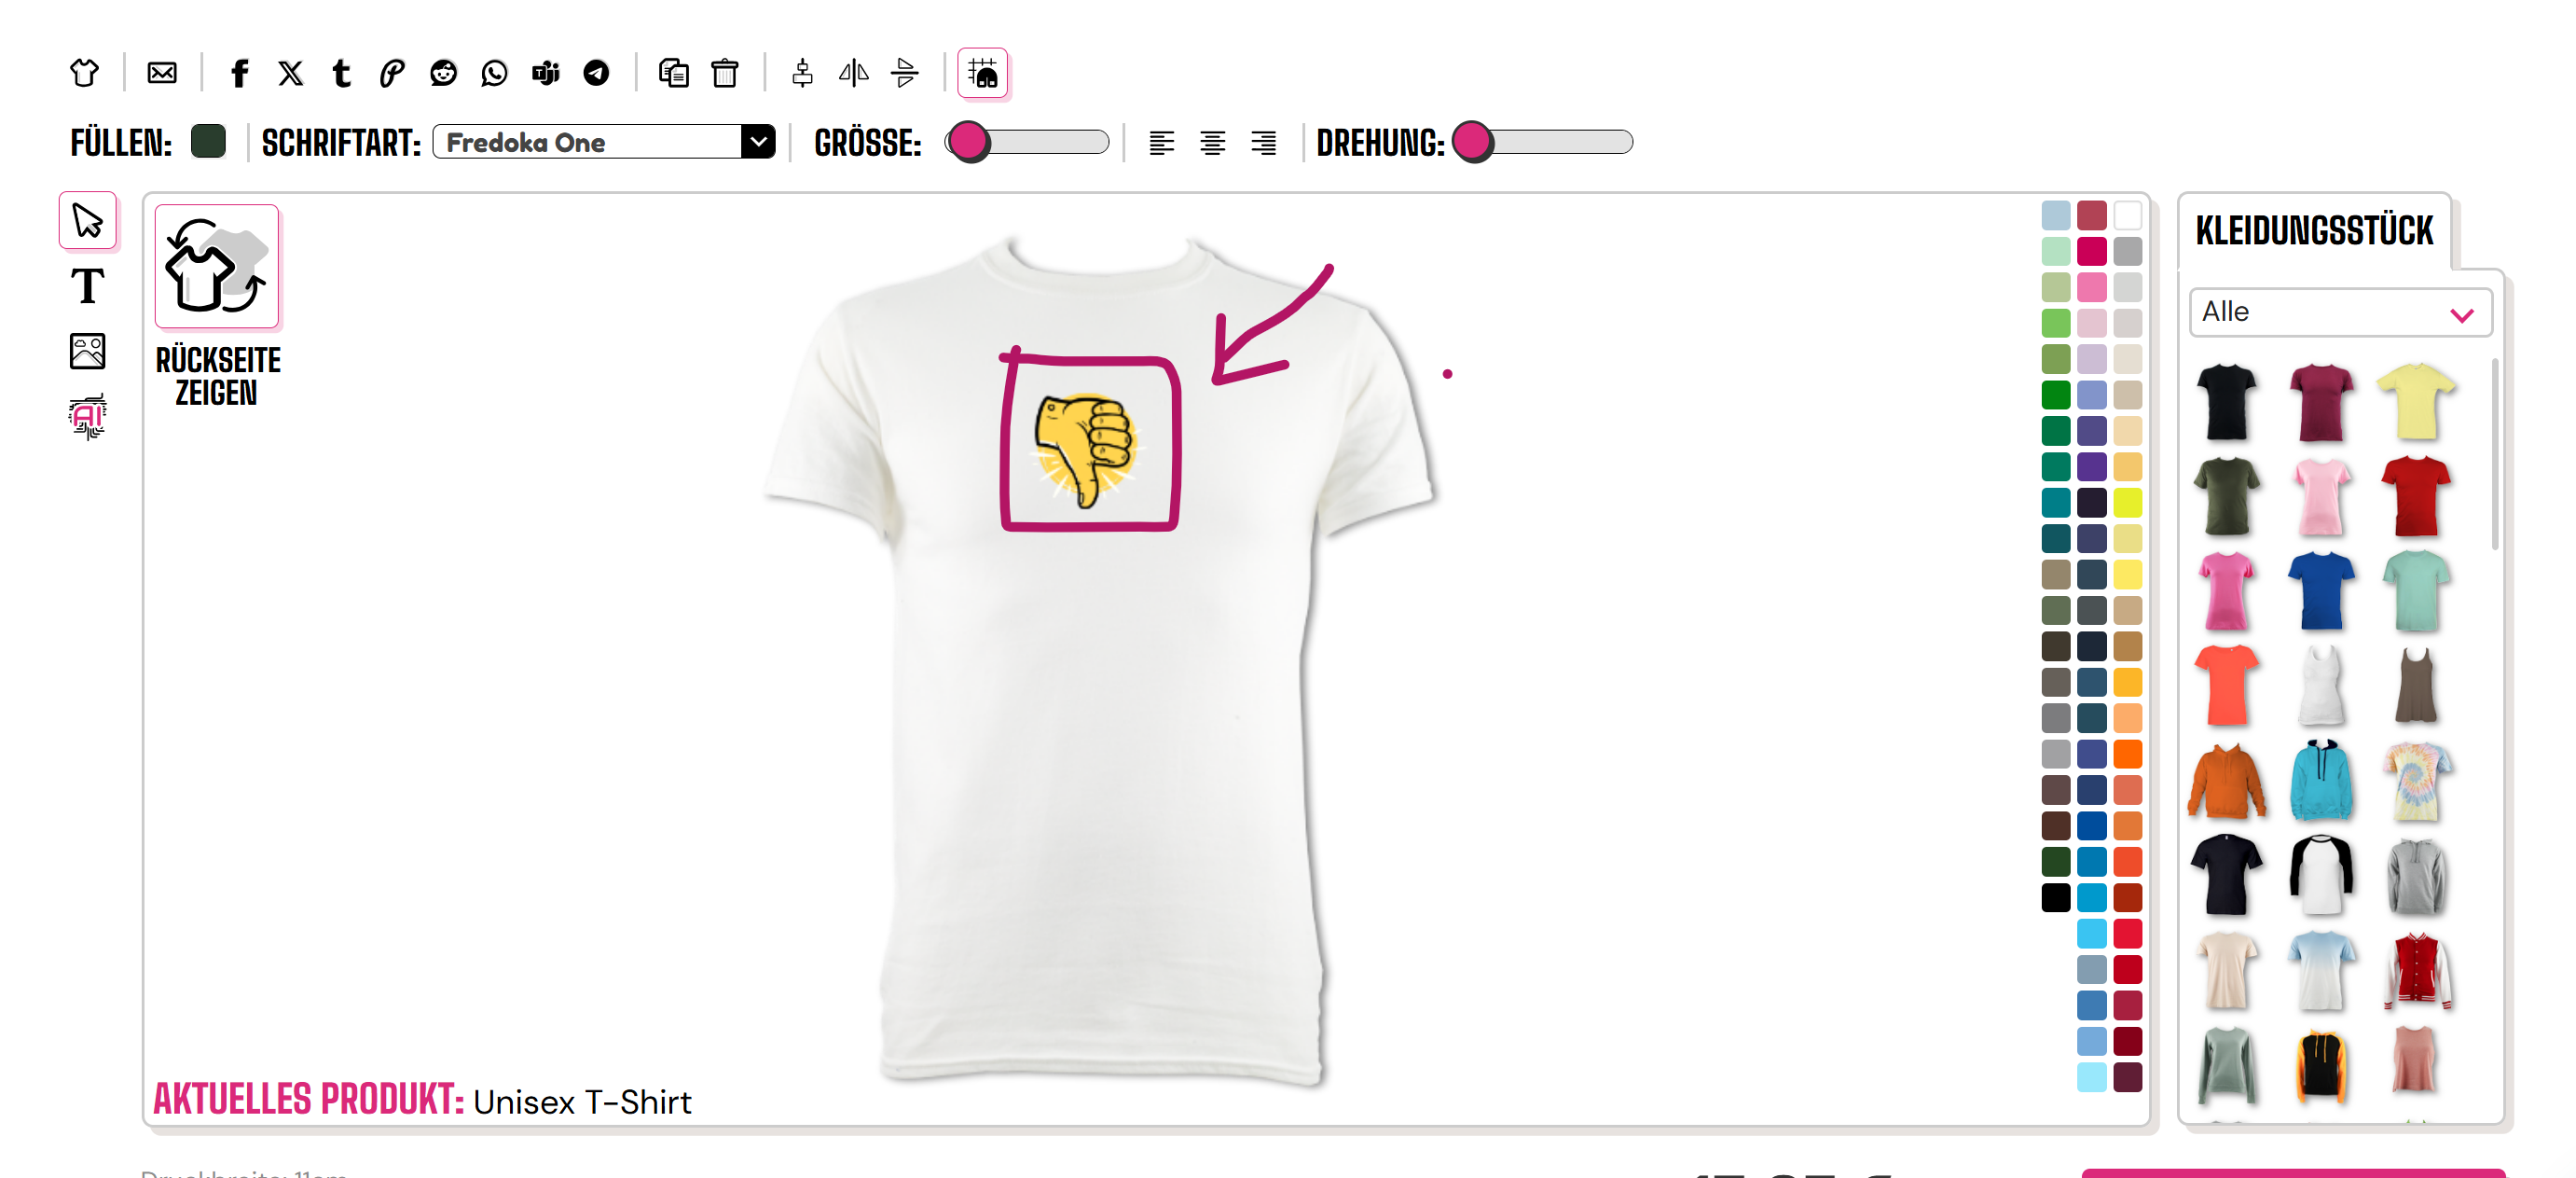The height and width of the screenshot is (1178, 2576).
Task: Set text alignment to centered
Action: (x=1213, y=143)
